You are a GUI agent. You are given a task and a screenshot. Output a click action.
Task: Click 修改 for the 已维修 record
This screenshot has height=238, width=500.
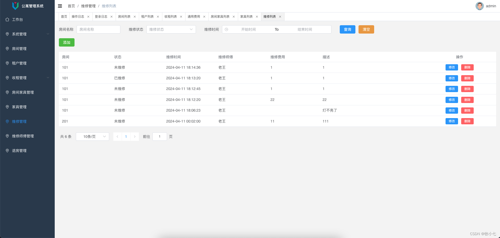coord(452,78)
